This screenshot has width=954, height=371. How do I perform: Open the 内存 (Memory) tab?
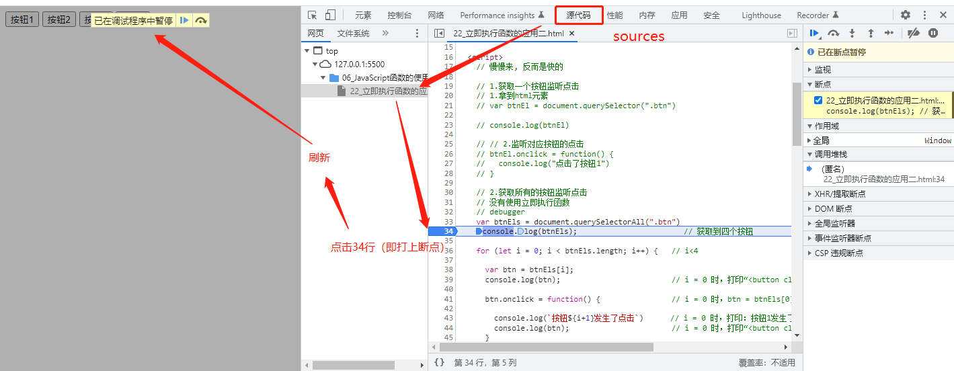647,15
